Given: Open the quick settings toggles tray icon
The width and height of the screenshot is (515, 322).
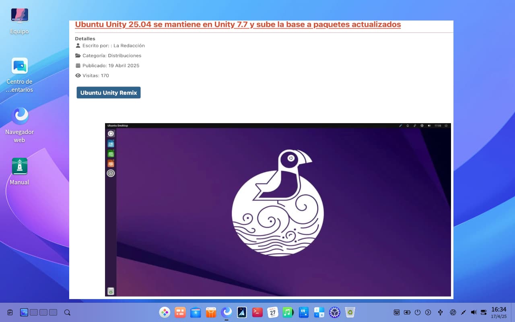Looking at the screenshot, I should (484, 312).
